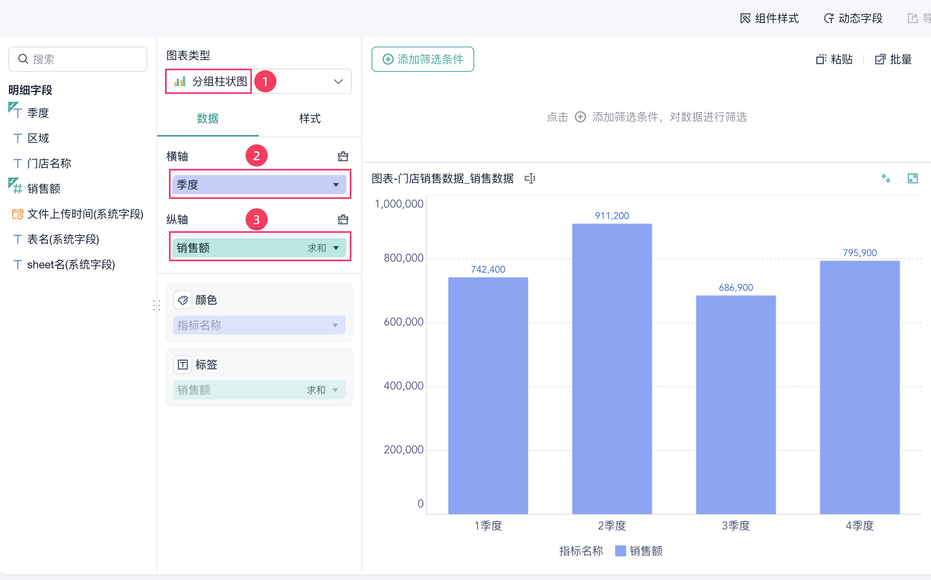Clear the 纵轴 fields with its eraser icon

tap(343, 219)
